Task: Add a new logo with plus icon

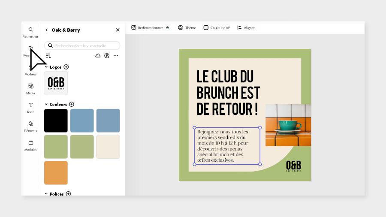Action: click(66, 67)
